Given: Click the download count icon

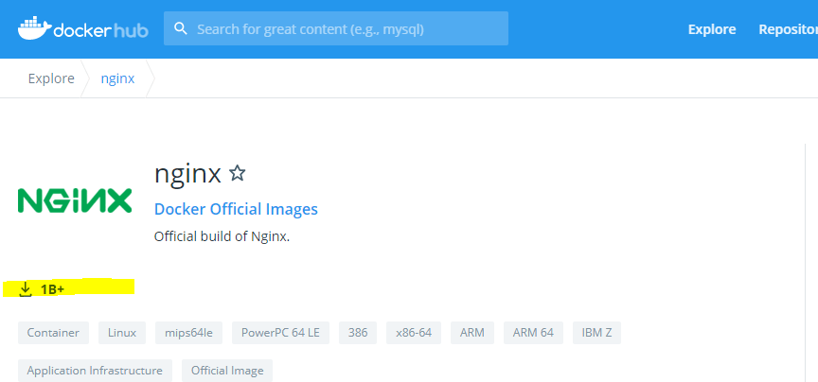Looking at the screenshot, I should click(26, 289).
